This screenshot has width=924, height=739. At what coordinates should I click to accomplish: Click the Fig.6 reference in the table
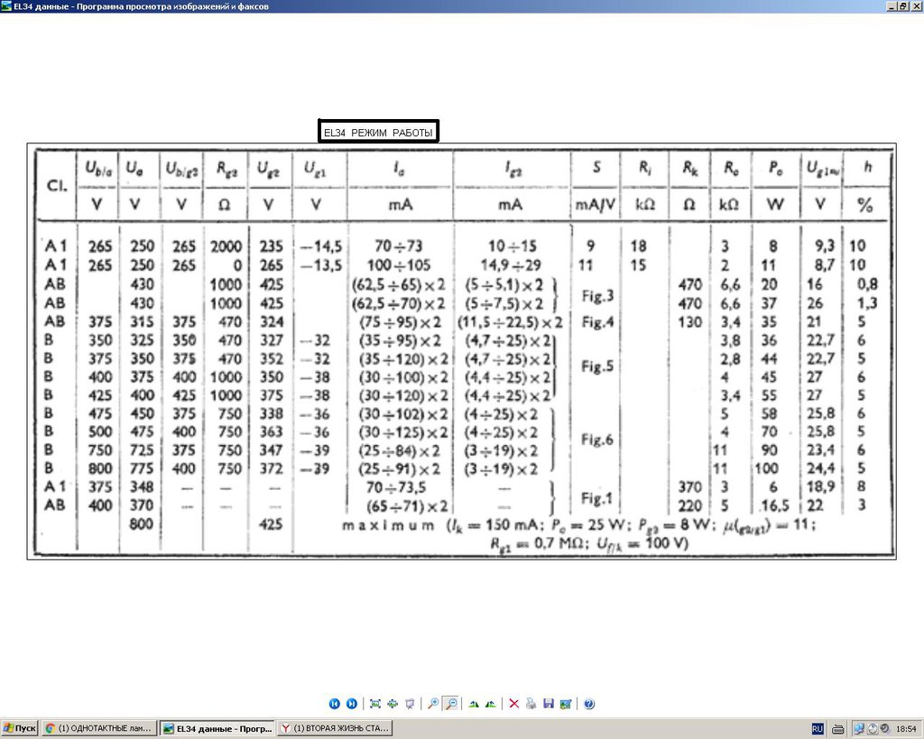[x=597, y=439]
